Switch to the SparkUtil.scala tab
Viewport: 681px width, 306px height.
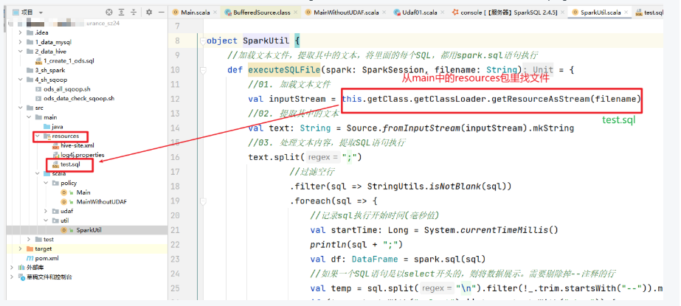pyautogui.click(x=600, y=13)
